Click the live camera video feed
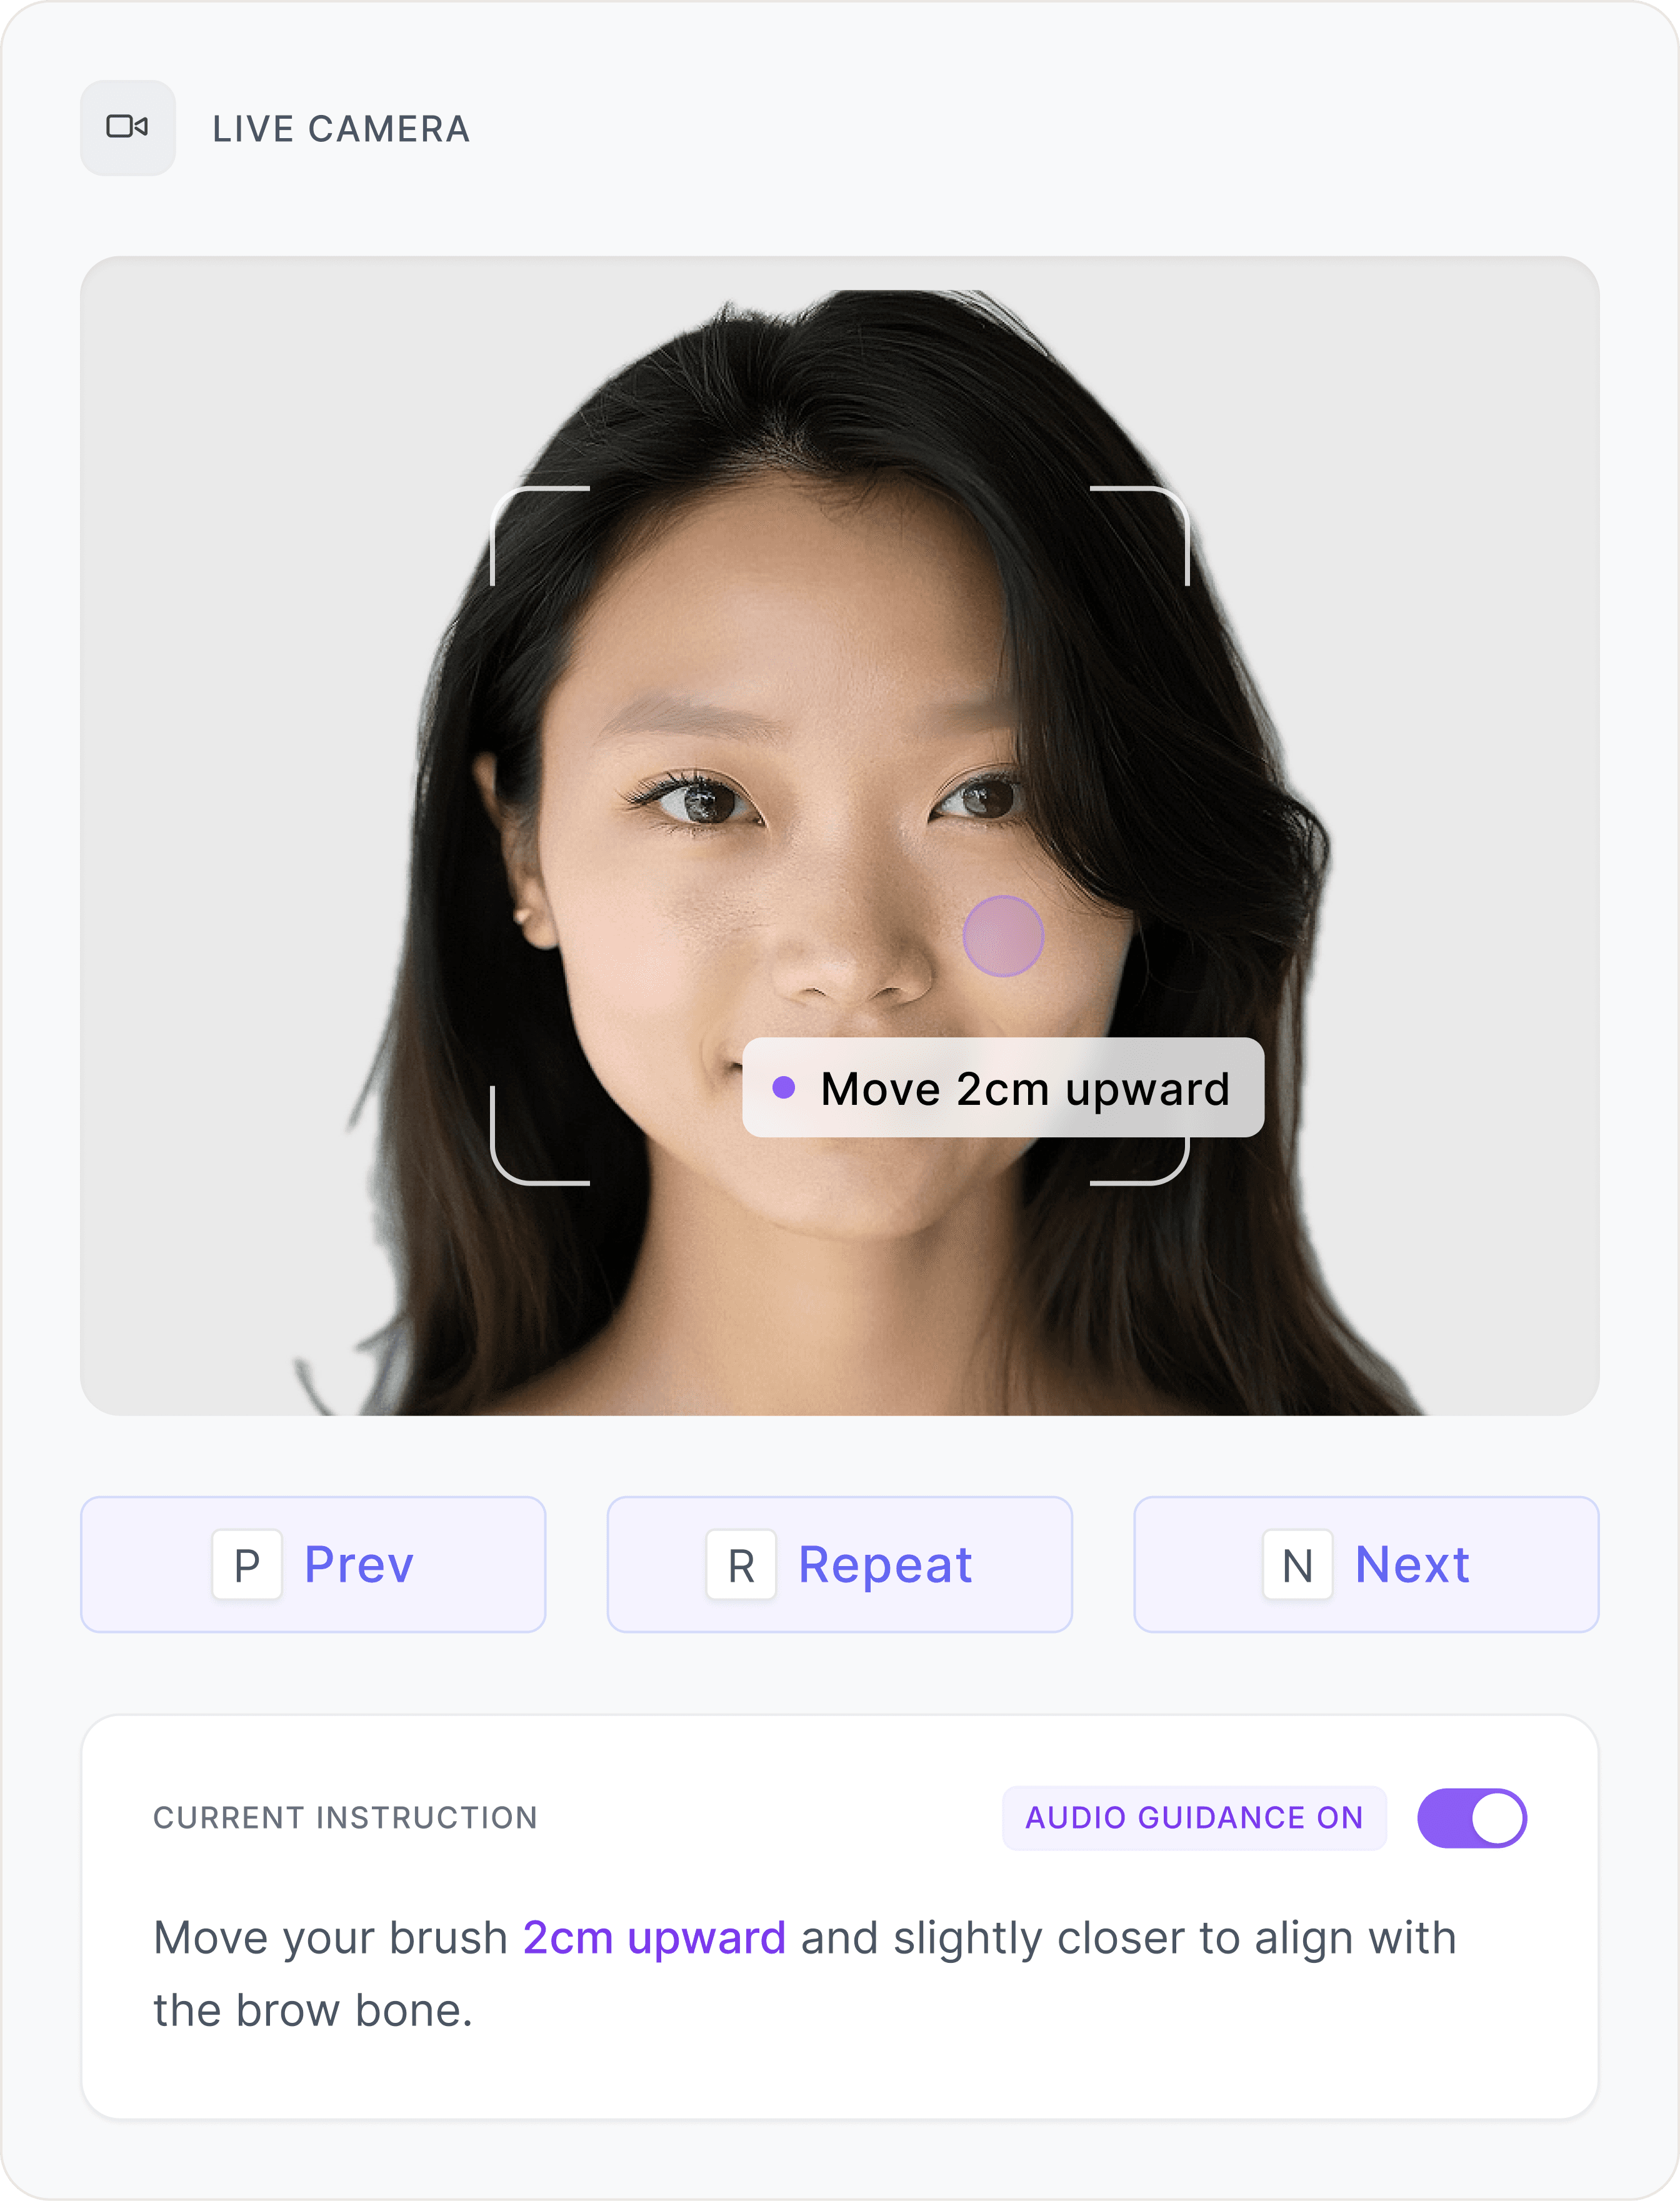Image resolution: width=1680 pixels, height=2201 pixels. point(840,836)
